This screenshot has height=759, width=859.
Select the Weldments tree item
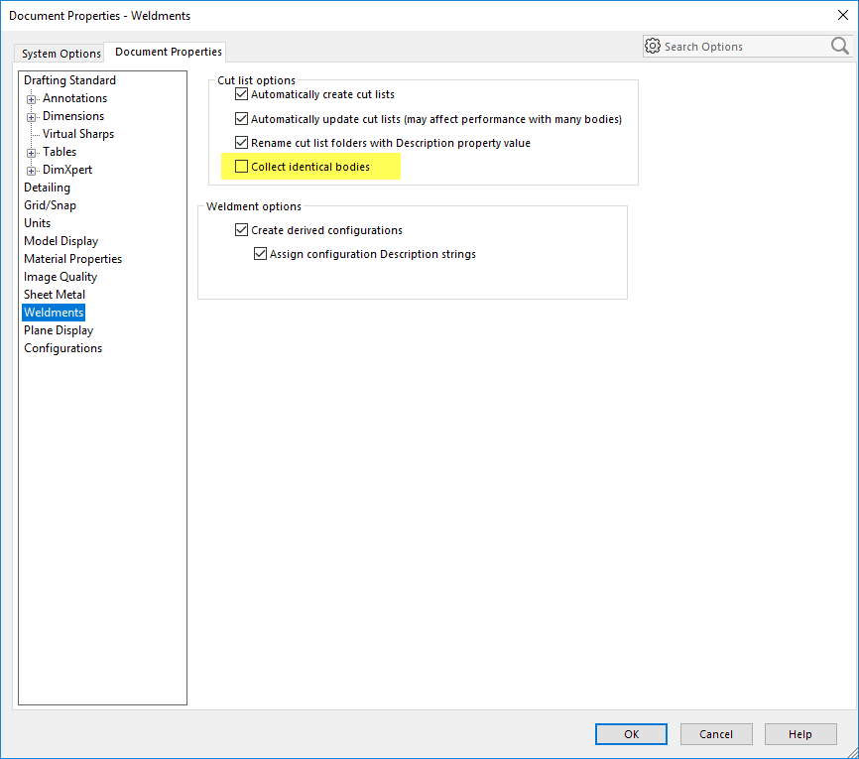pyautogui.click(x=54, y=313)
